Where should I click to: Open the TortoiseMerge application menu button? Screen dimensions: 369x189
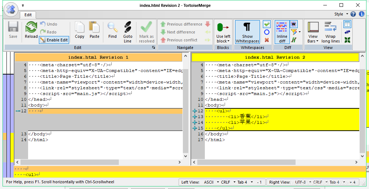(x=11, y=9)
